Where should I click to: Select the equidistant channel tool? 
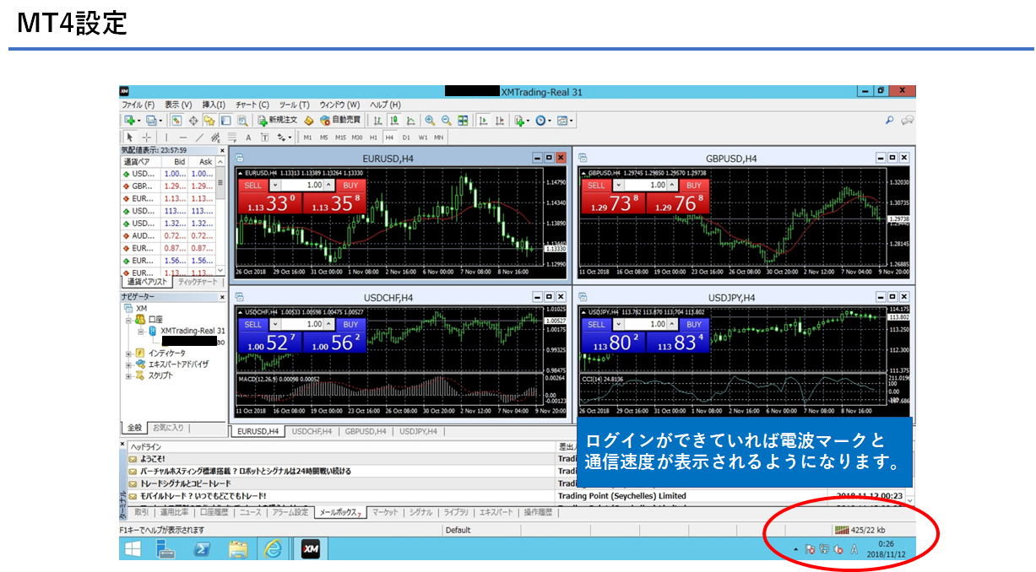(x=215, y=137)
